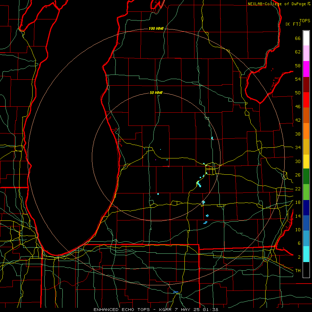This screenshot has height=312, width=312.
Task: Click the 54 value in the legend
Action: (x=298, y=79)
